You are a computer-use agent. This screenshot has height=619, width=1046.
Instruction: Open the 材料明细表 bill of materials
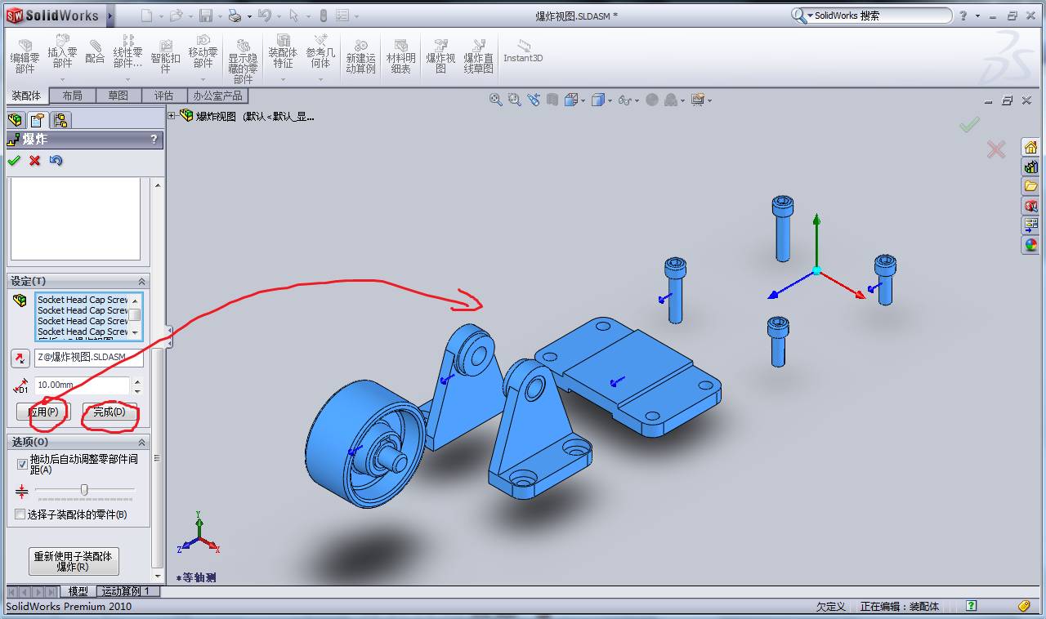400,56
